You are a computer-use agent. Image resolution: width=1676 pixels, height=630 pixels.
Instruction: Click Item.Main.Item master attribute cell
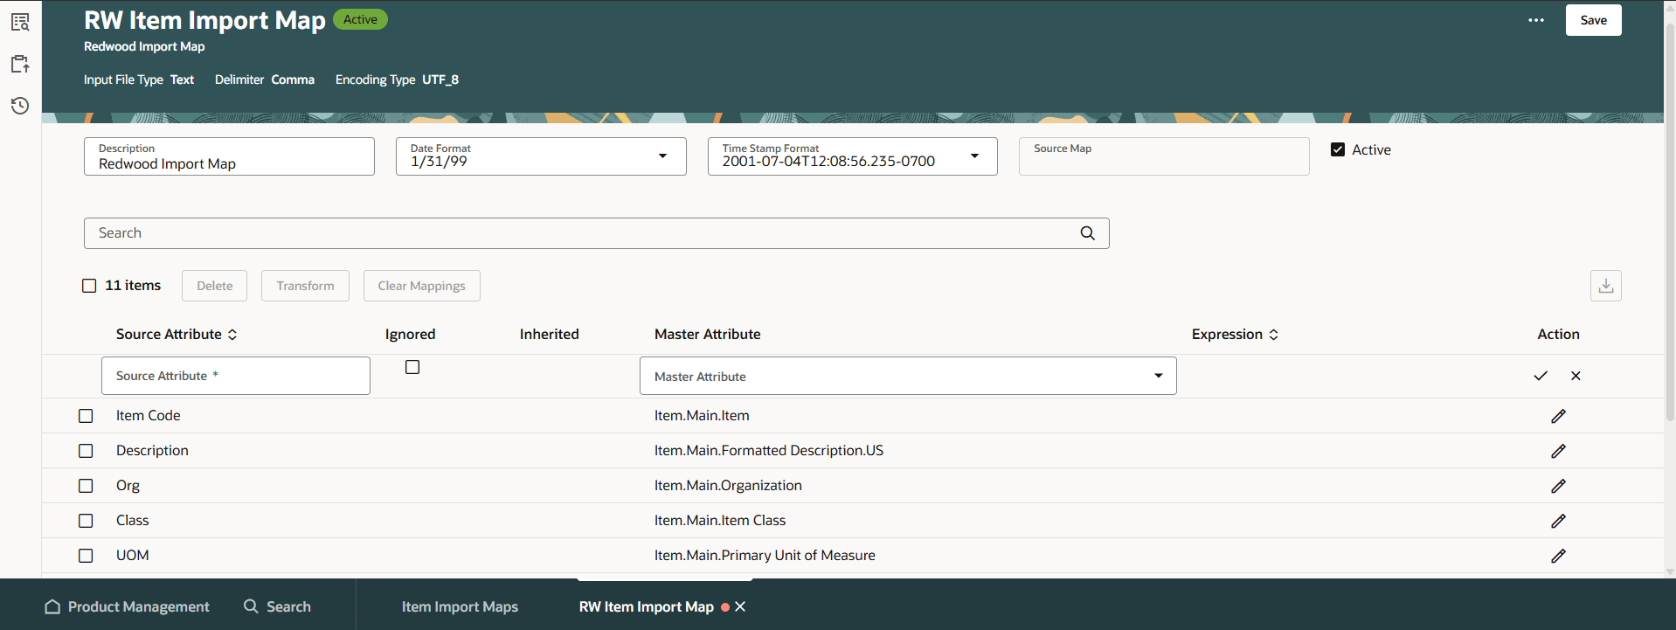702,416
